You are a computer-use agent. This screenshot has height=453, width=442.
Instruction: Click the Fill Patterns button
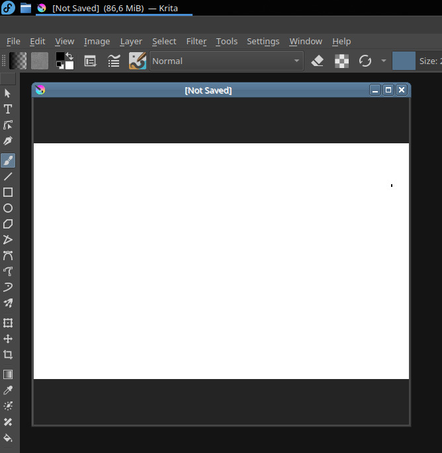coord(40,61)
